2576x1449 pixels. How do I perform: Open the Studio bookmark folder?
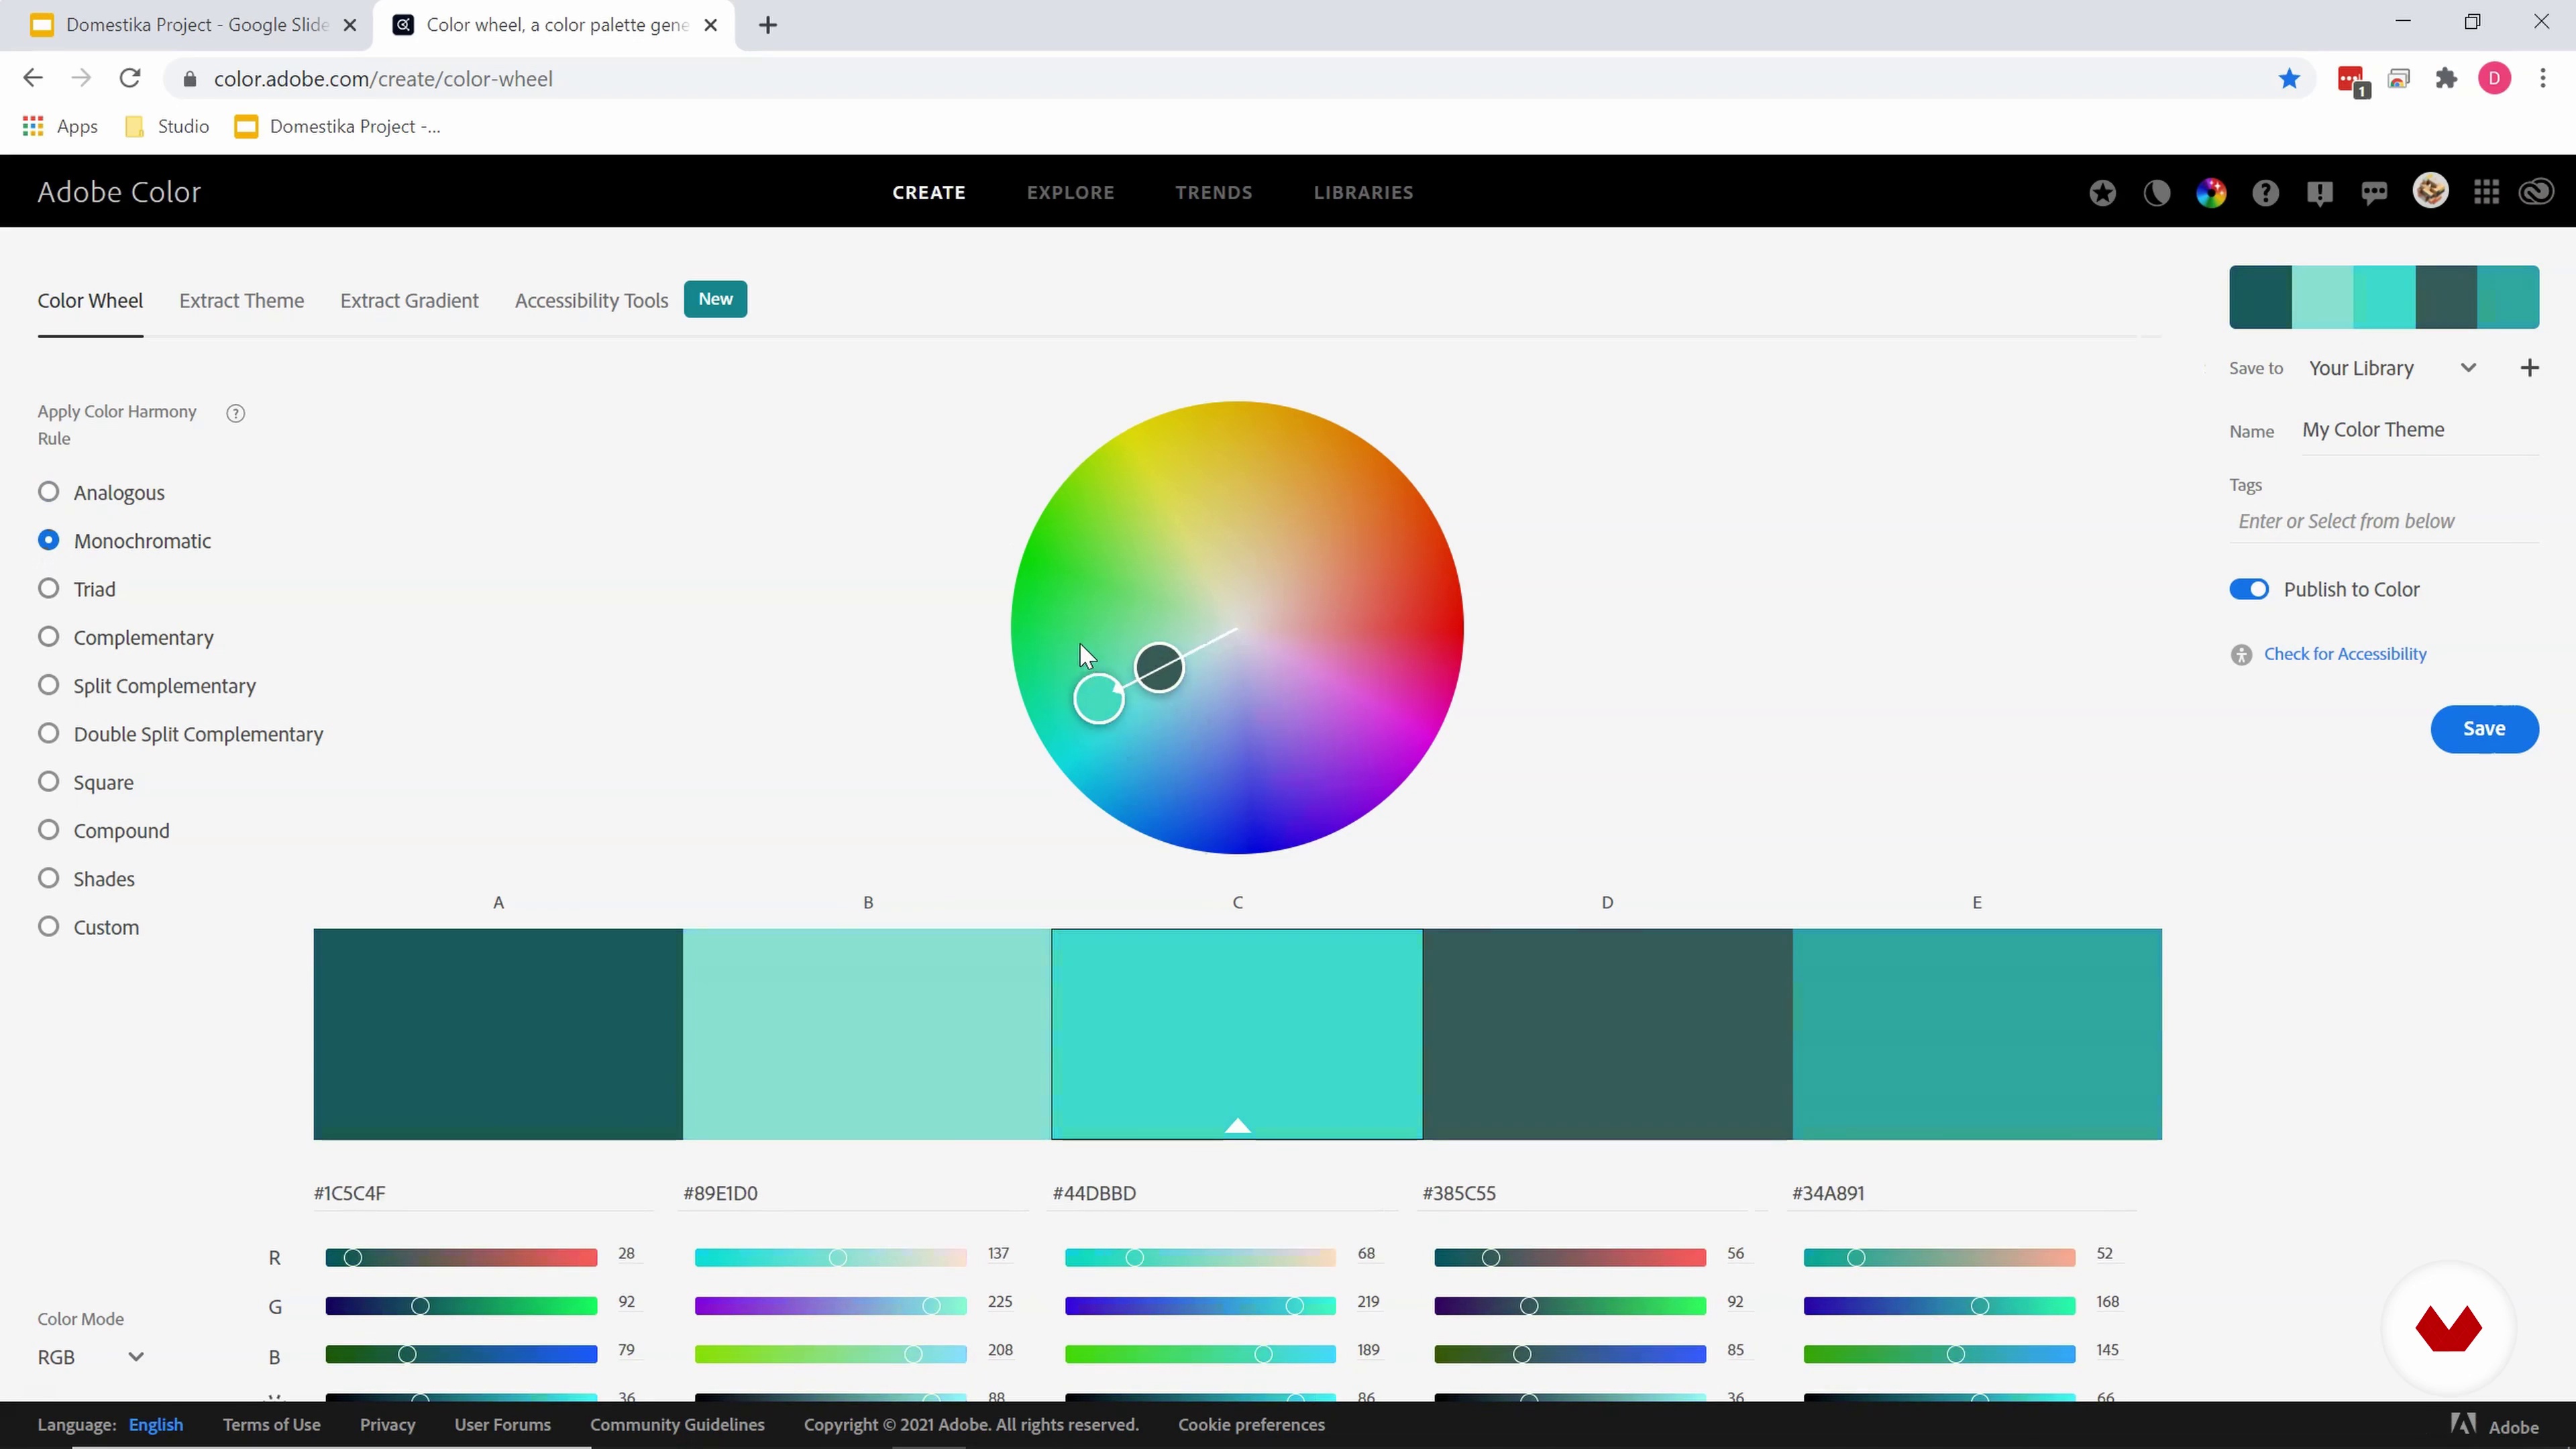tap(166, 126)
